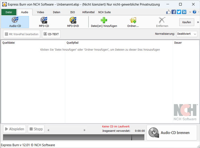This screenshot has width=200, height=148.
Task: Open the LinkedIn share icon
Action: coord(184,12)
